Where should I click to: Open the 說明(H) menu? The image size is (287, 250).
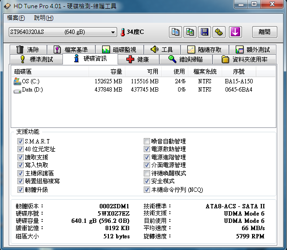tap(44, 18)
